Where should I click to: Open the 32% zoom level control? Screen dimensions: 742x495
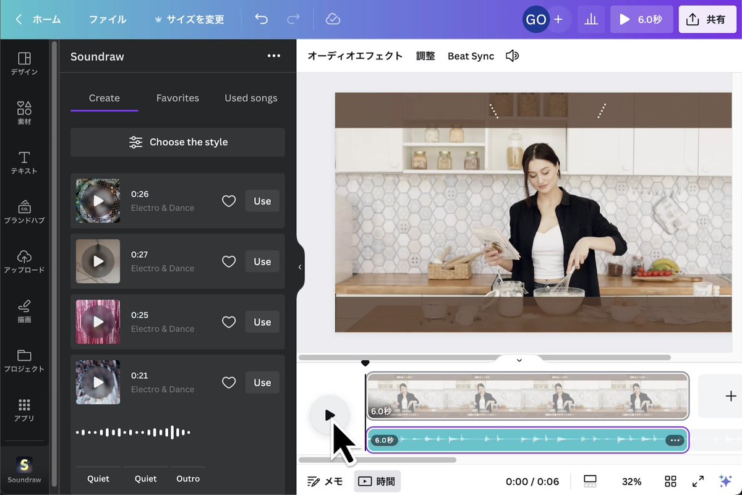(x=631, y=481)
